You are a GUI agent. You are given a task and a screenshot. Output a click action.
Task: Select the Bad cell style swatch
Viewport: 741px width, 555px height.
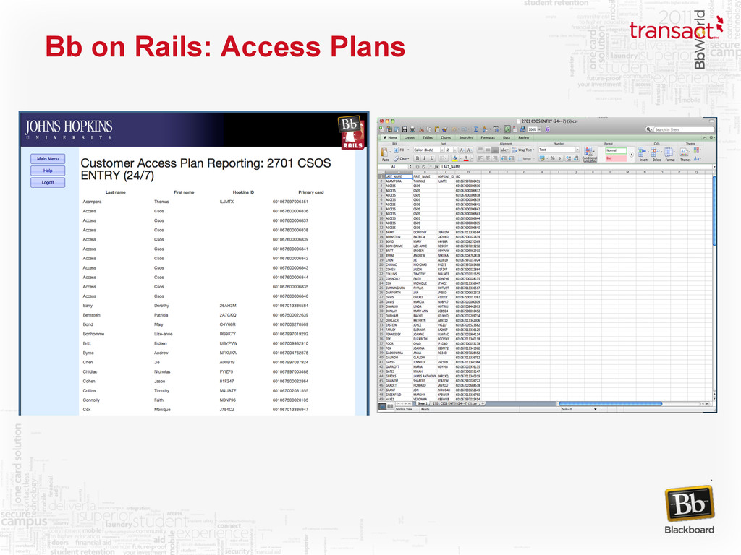pyautogui.click(x=617, y=158)
